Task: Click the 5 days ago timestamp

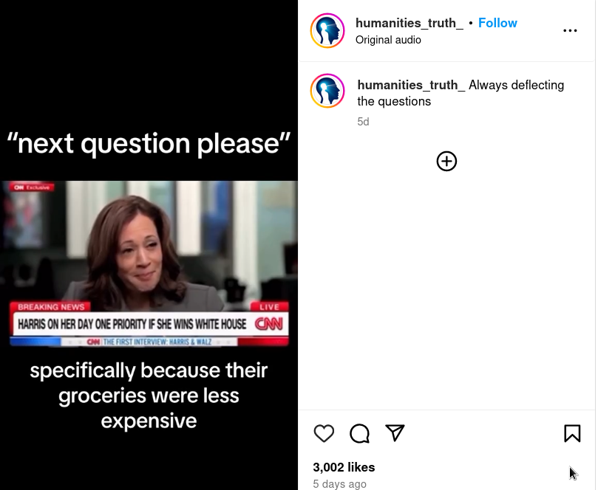Action: click(x=339, y=484)
